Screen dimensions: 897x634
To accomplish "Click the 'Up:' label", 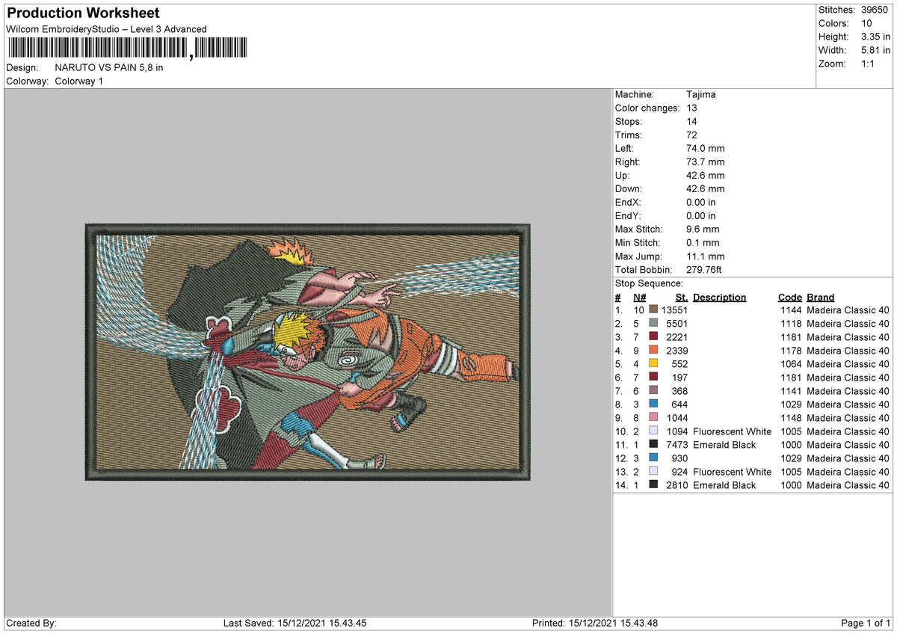I will pos(622,176).
